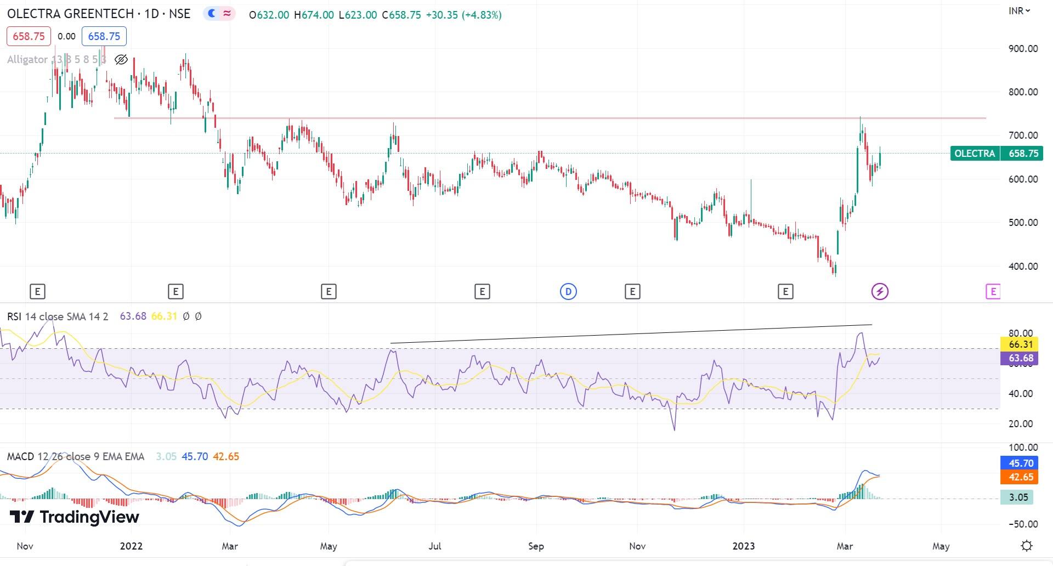Click the L623.00 low value in header
This screenshot has width=1053, height=566.
(358, 15)
